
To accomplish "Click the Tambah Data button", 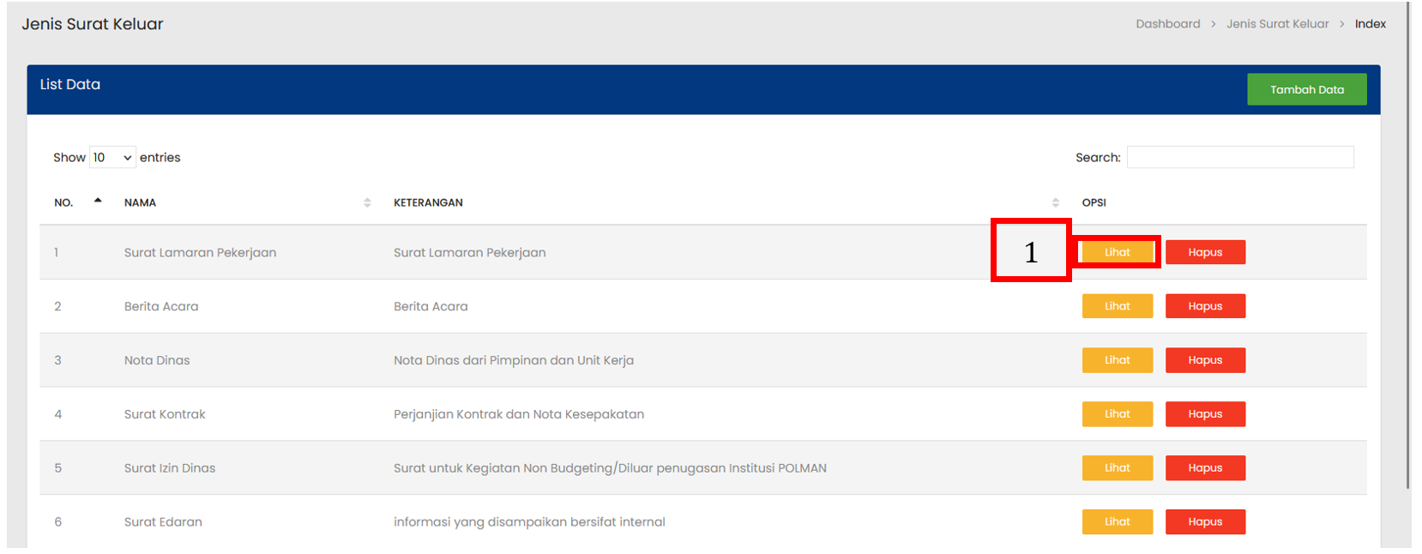I will (x=1306, y=89).
